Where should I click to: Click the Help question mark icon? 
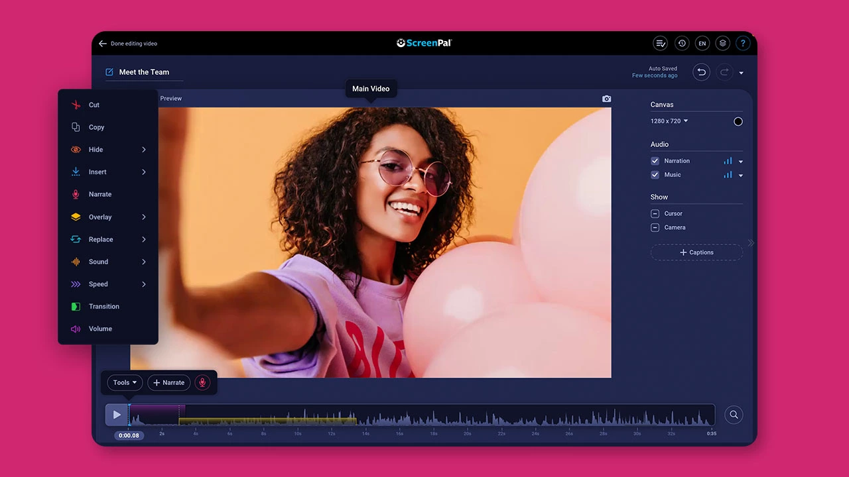743,43
